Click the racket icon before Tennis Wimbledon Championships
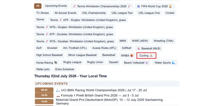220x106 pixels. click(x=75, y=6)
